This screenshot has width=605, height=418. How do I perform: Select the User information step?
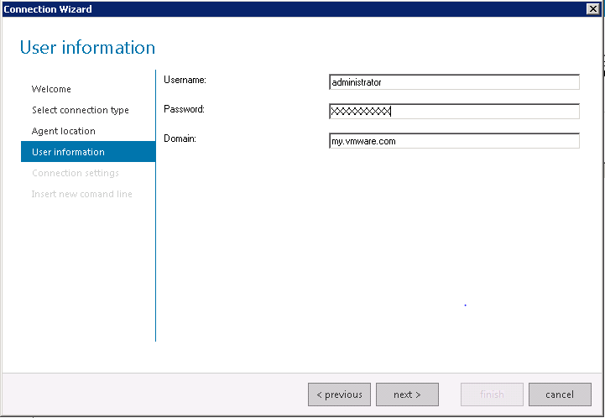(88, 152)
